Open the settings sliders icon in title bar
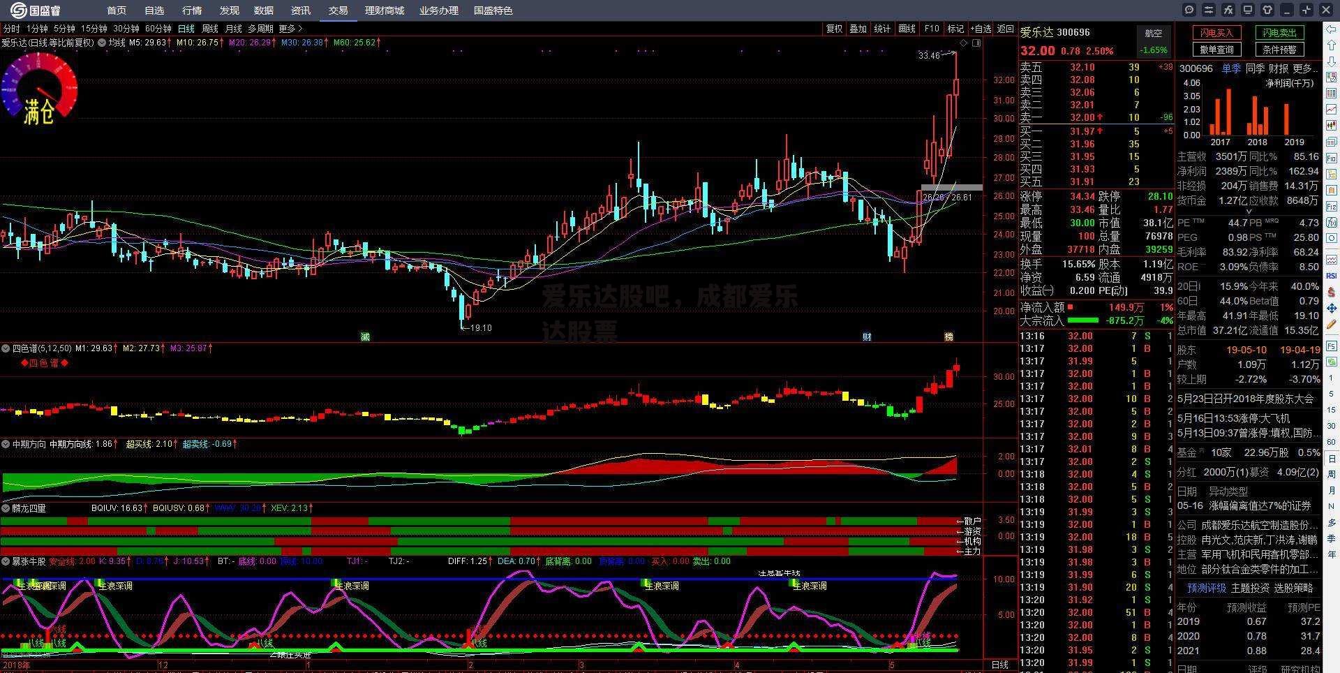This screenshot has width=1340, height=673. (1209, 10)
